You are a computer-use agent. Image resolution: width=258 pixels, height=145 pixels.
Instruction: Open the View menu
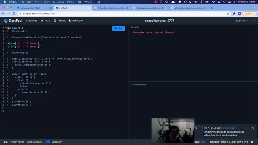tap(37, 2)
